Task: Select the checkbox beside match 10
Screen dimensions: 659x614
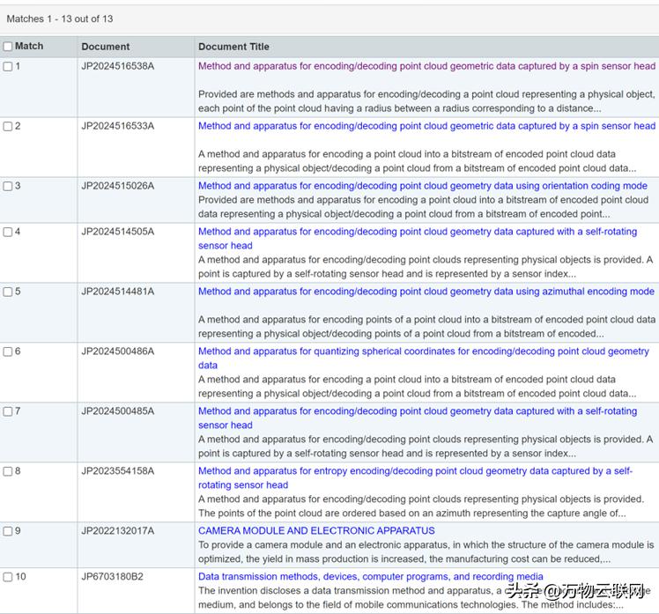Action: [8, 578]
